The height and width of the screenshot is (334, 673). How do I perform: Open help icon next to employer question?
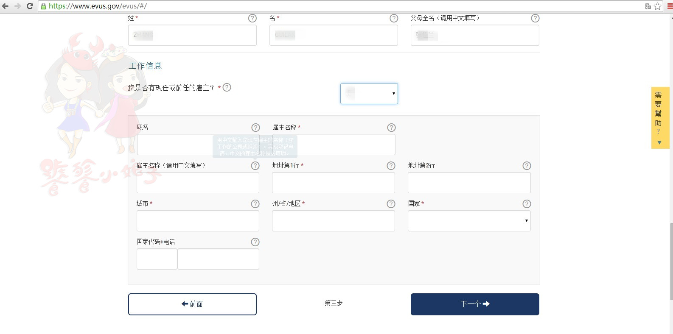tap(227, 87)
